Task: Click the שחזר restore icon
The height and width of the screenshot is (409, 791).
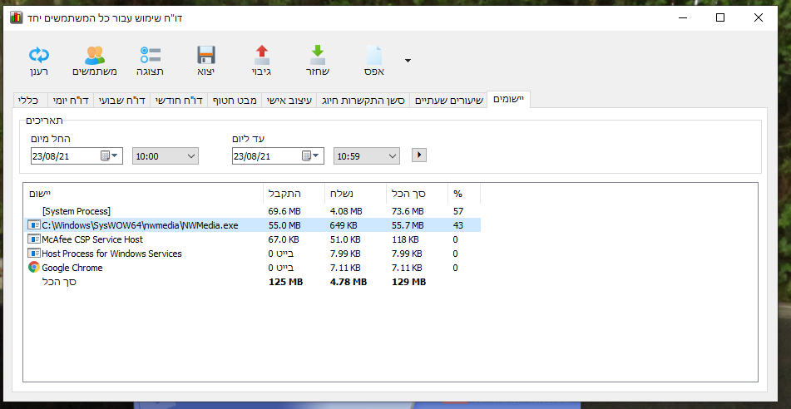Action: (x=318, y=55)
